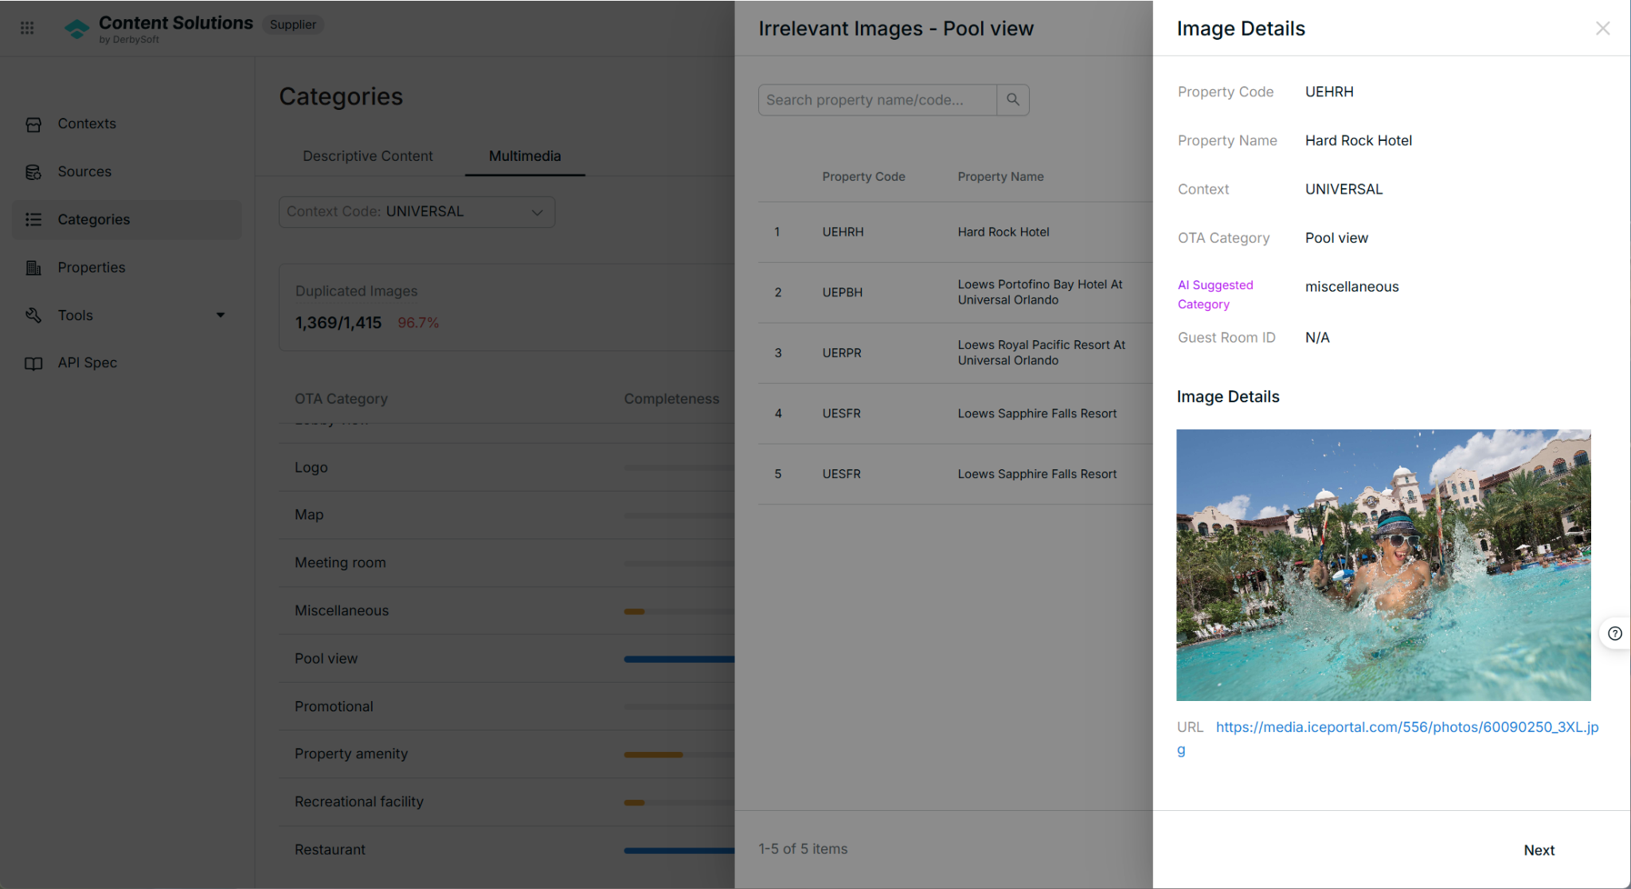This screenshot has height=889, width=1631.
Task: Open the iceportal image URL link
Action: [x=1406, y=727]
